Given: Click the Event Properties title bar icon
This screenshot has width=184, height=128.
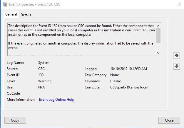Looking at the screenshot, I should [5, 4].
